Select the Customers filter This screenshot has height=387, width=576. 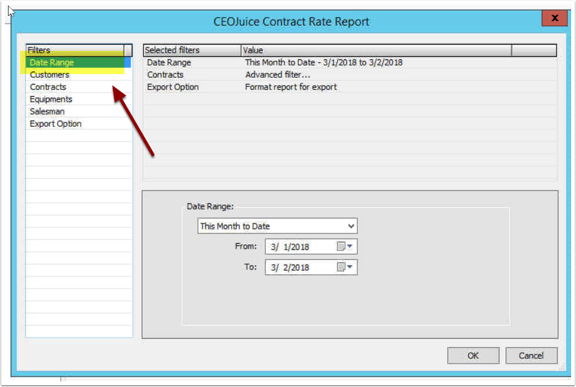point(78,75)
